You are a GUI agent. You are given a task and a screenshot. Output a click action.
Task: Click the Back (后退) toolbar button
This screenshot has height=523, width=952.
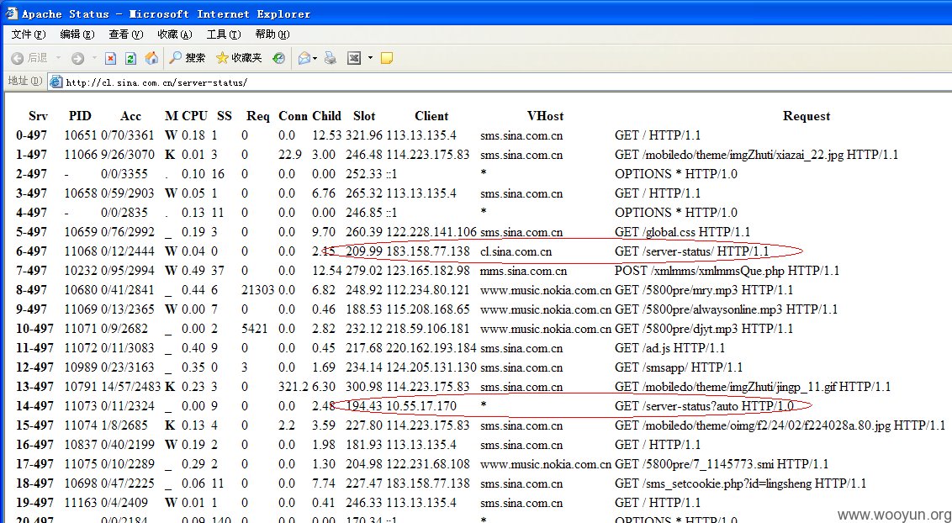click(29, 58)
